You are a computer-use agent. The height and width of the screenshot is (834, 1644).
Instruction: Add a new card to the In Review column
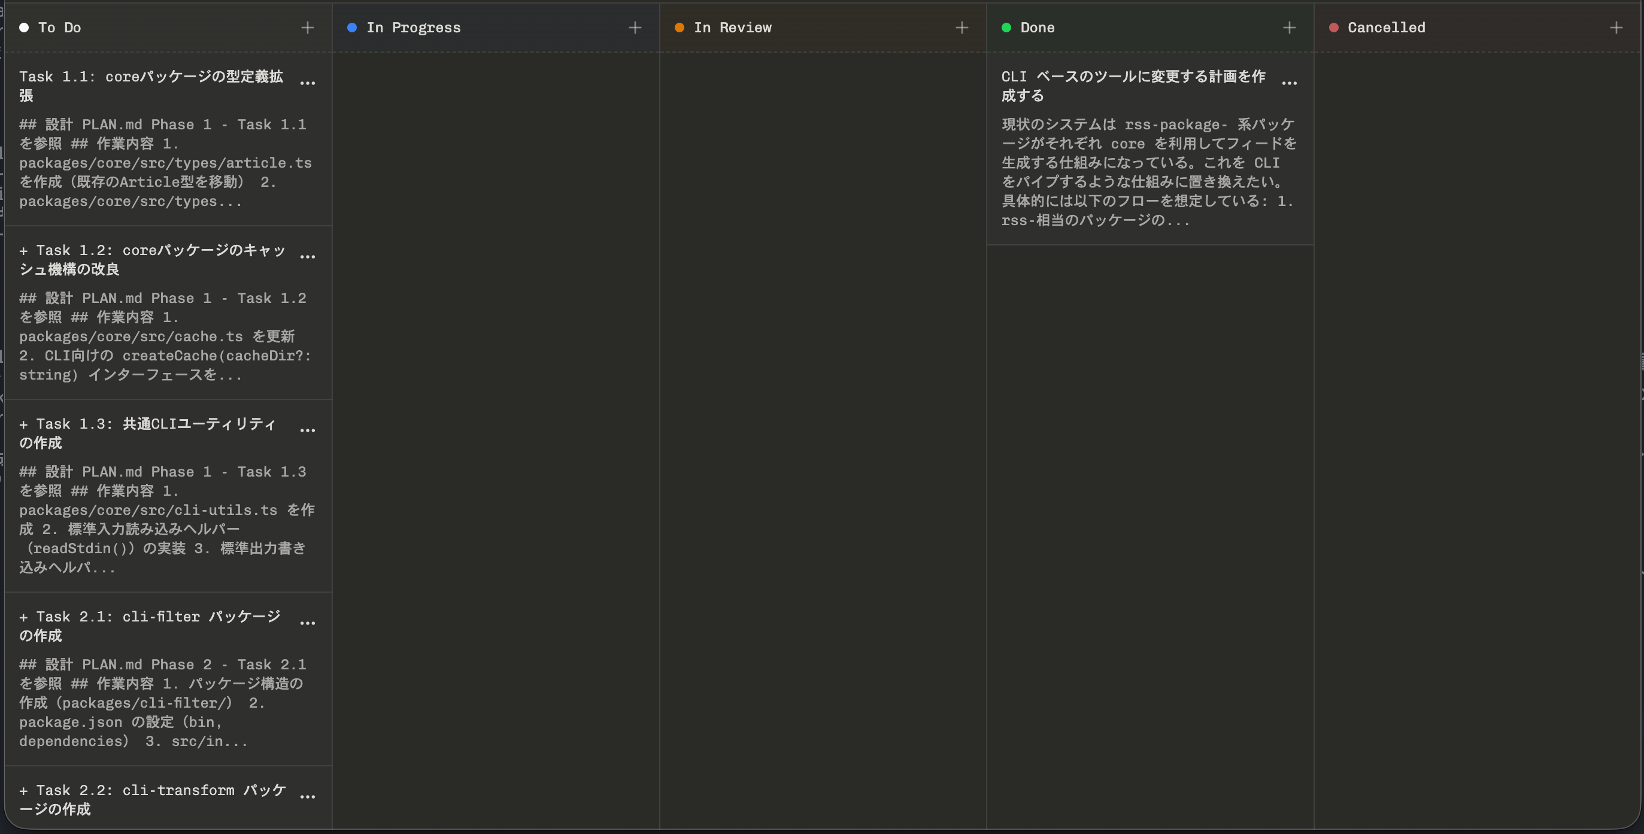click(x=963, y=28)
